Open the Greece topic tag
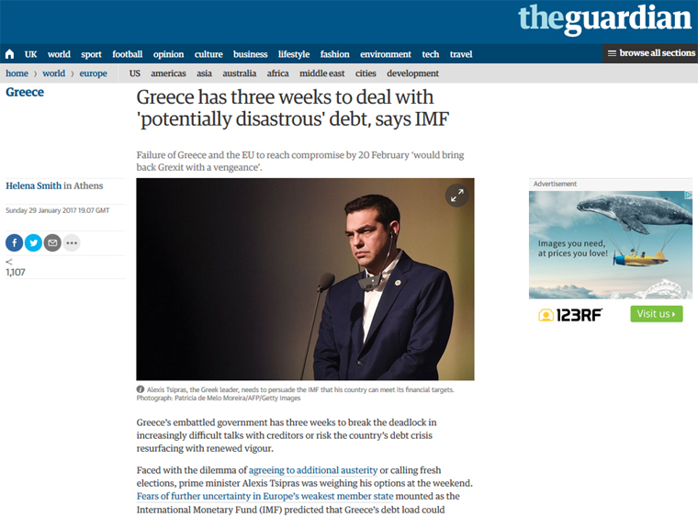This screenshot has width=698, height=517. point(25,92)
